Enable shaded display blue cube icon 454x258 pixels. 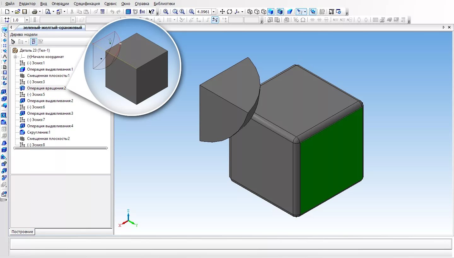tap(271, 12)
